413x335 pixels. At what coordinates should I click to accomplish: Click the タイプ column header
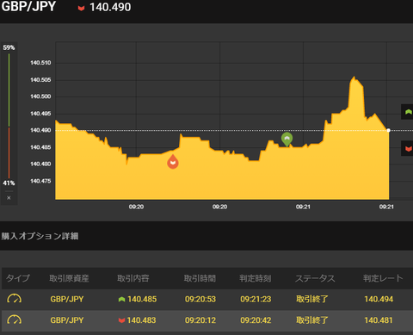18,278
